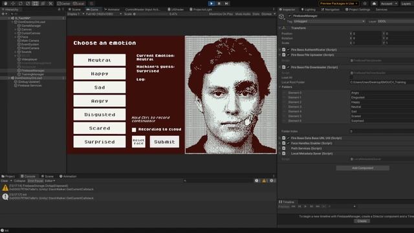Screen dimensions: 414x233
Task: Open the Account dropdown
Action: coord(389,4)
